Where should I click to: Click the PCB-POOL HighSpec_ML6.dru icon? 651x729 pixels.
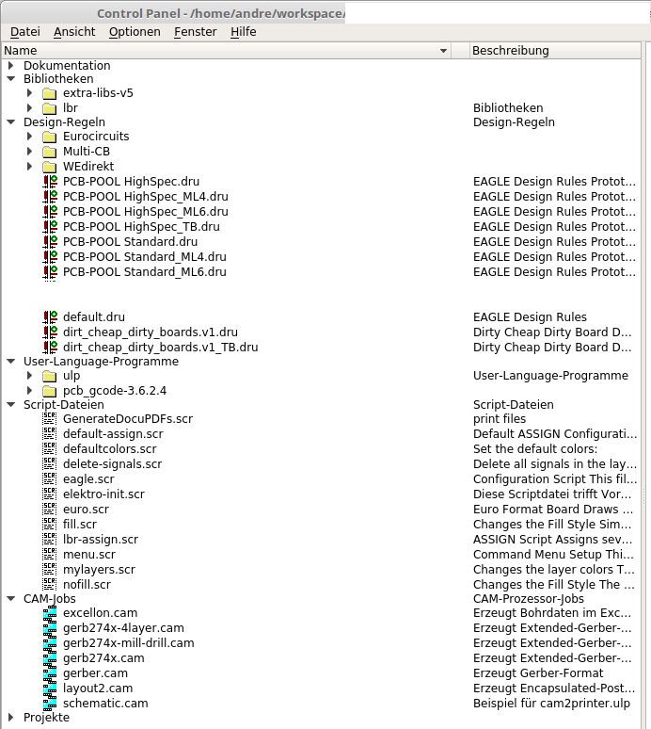[x=50, y=212]
